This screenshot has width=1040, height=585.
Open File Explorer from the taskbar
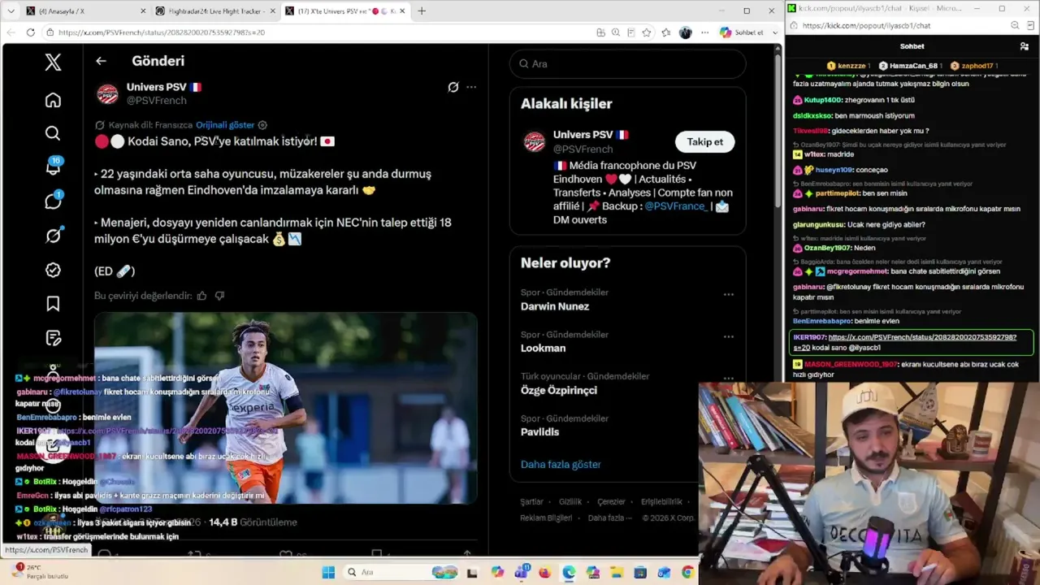click(x=616, y=572)
